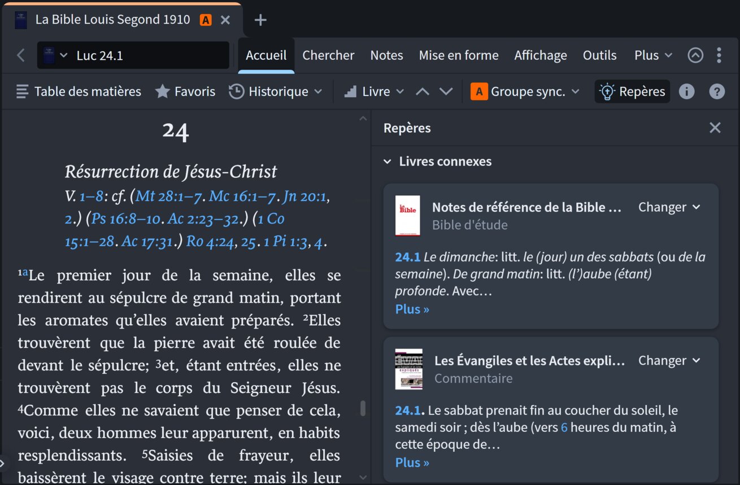Open the Historique dropdown
Screen dimensions: 740x485
pyautogui.click(x=275, y=91)
